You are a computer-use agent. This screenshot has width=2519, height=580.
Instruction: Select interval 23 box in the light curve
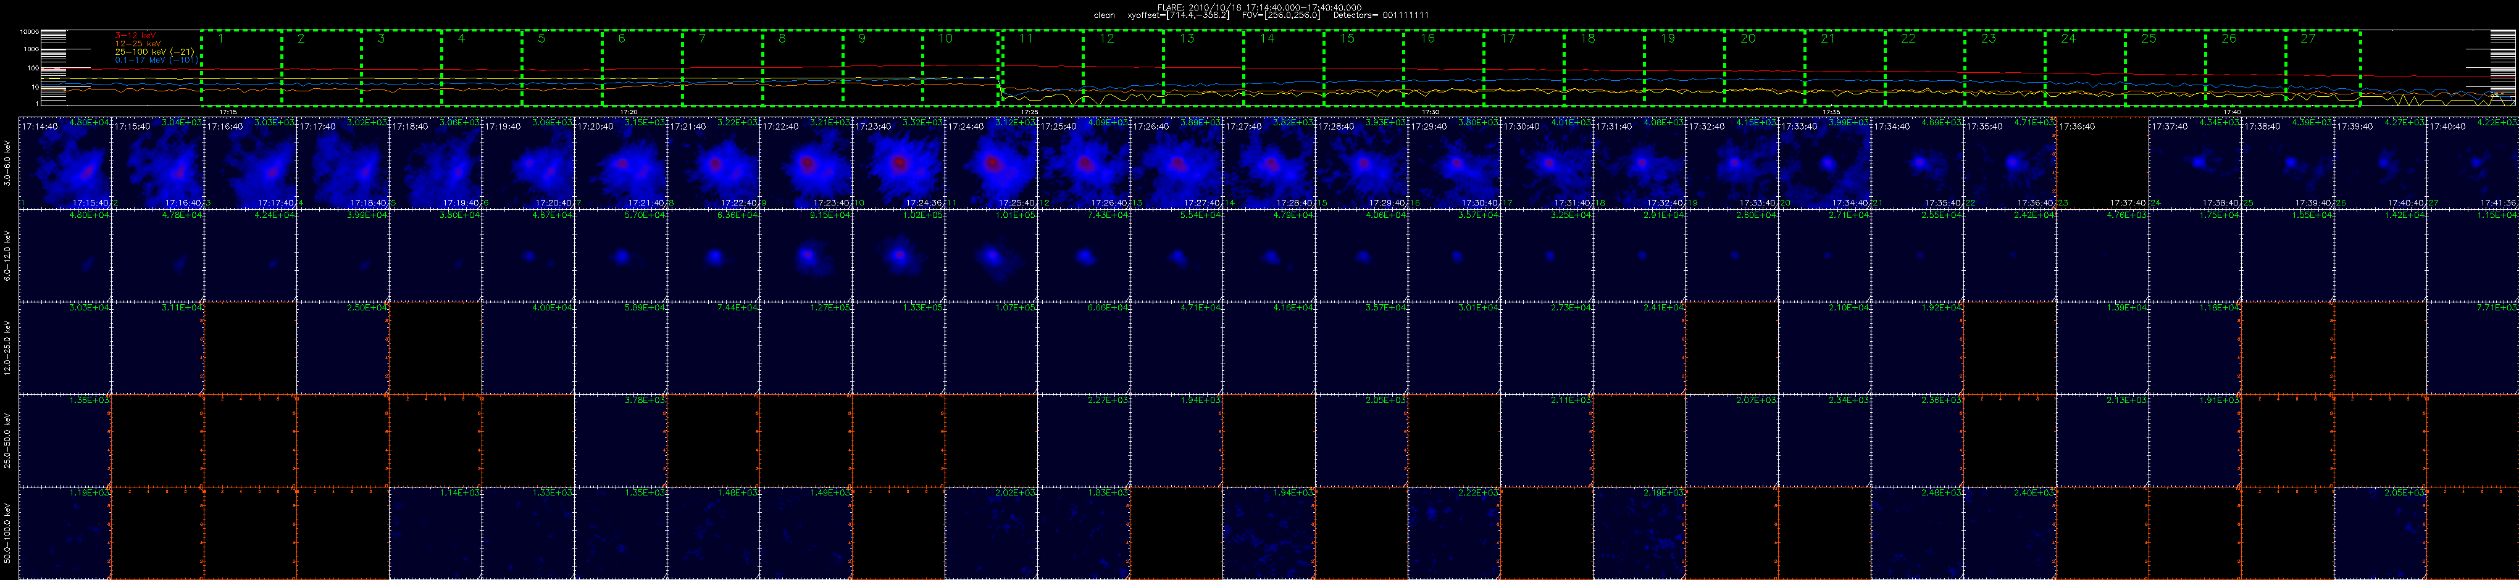[x=2005, y=67]
